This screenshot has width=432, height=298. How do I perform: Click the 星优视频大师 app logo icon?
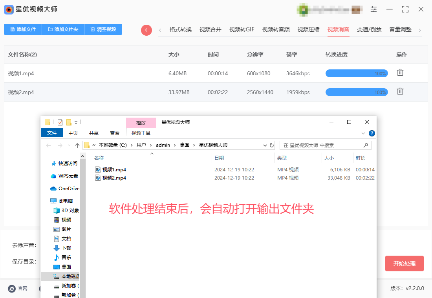9,10
